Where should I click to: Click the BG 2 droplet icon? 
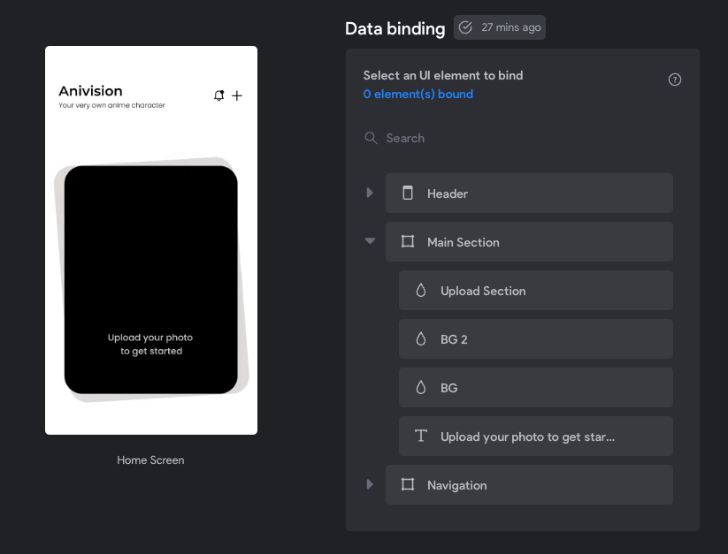(x=421, y=339)
